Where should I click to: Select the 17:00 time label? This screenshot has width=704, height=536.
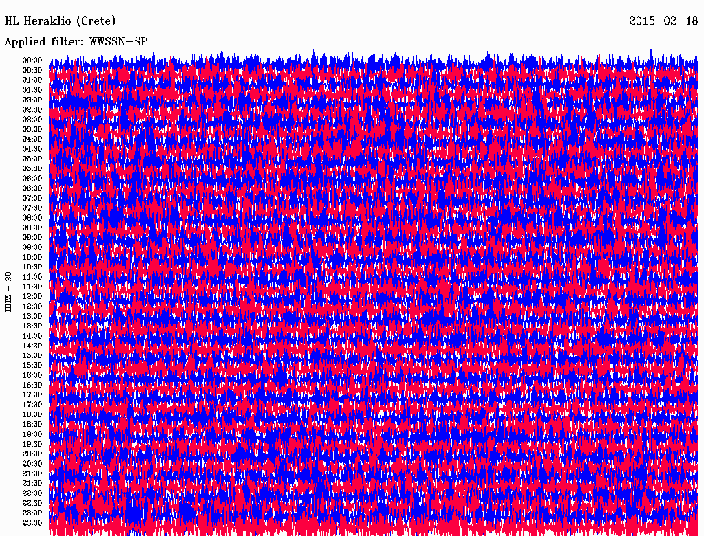coord(32,395)
